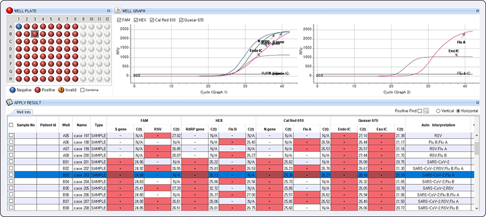
Task: Click the Patient Id column header
Action: pyautogui.click(x=48, y=125)
